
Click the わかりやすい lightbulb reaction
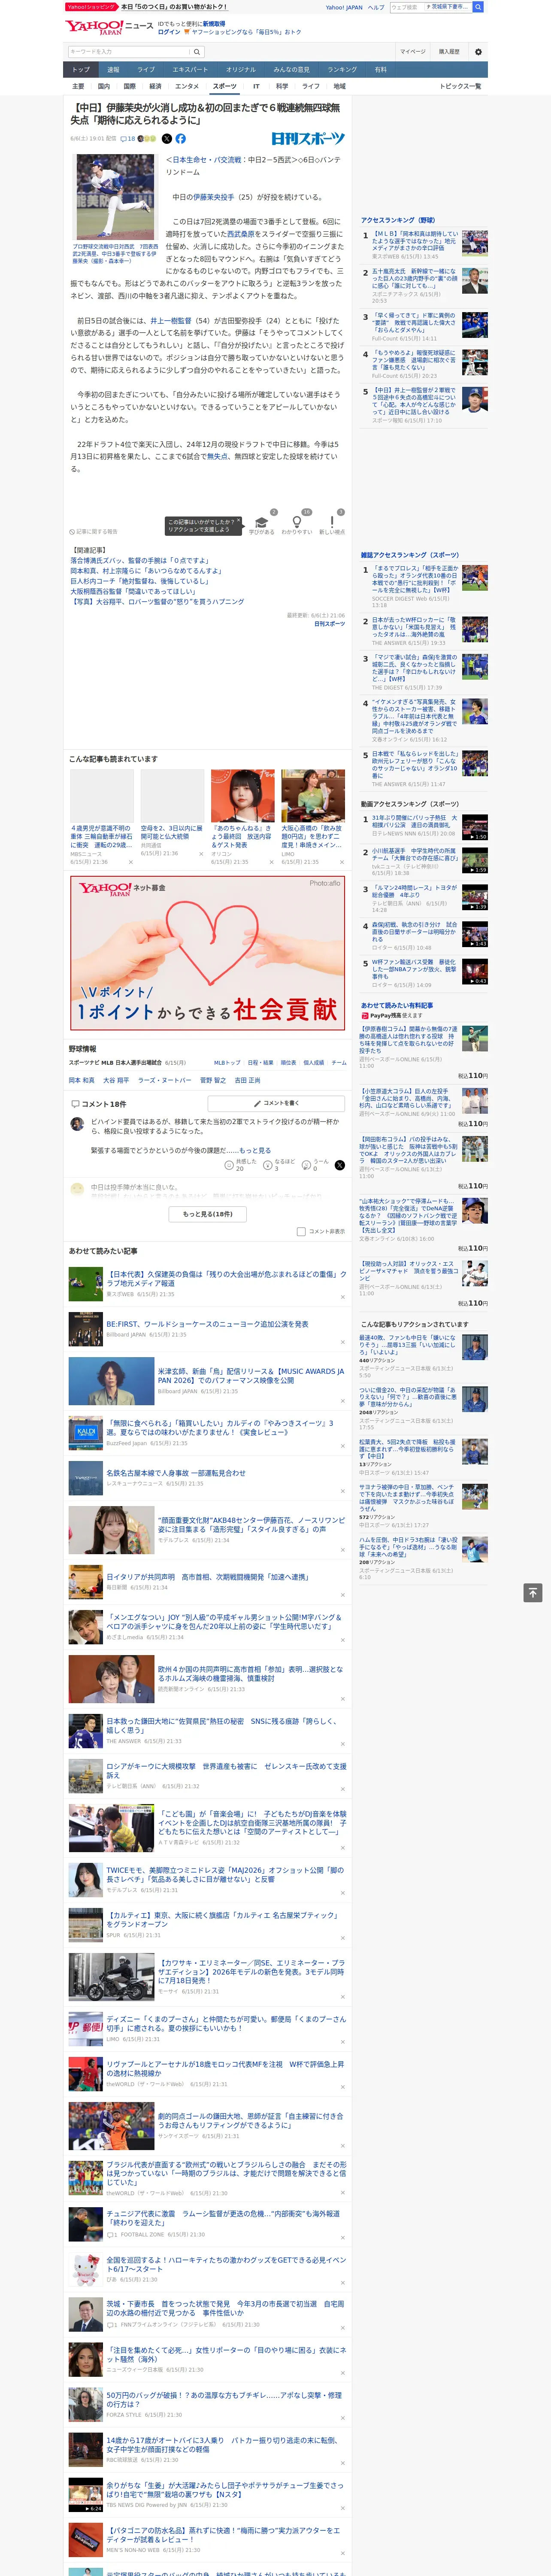click(296, 523)
